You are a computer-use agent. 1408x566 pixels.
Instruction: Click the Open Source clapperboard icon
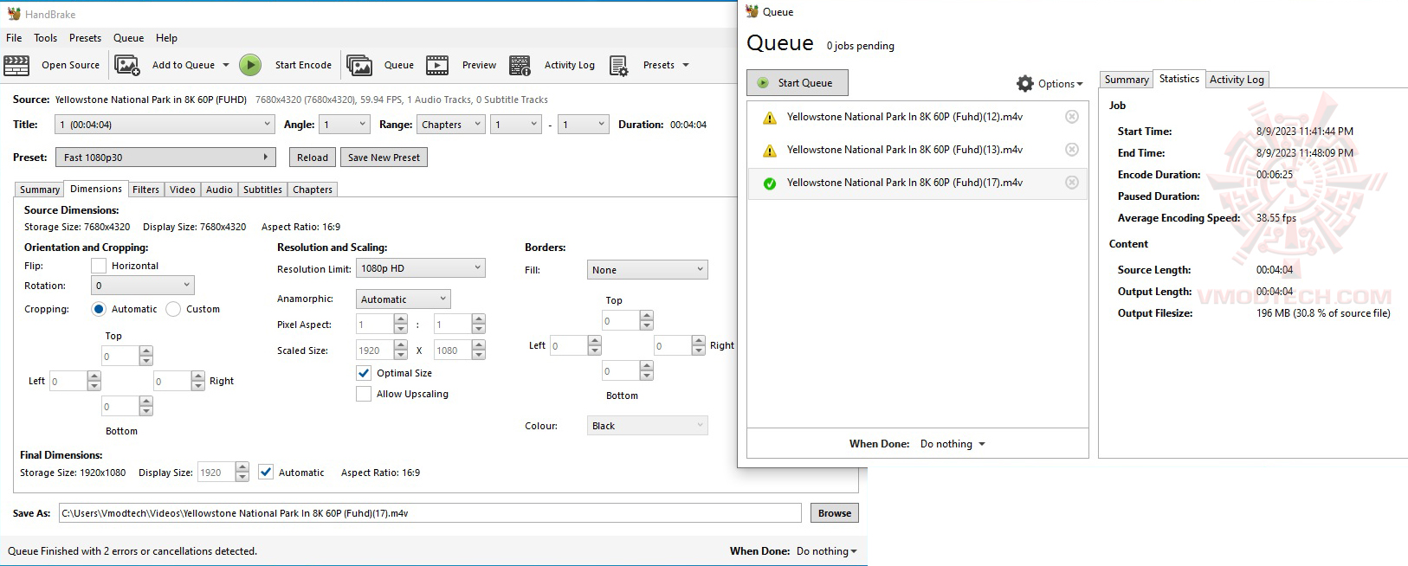click(16, 65)
